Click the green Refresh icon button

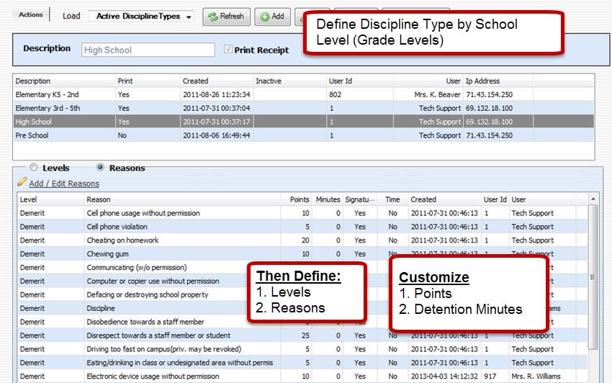coord(226,17)
